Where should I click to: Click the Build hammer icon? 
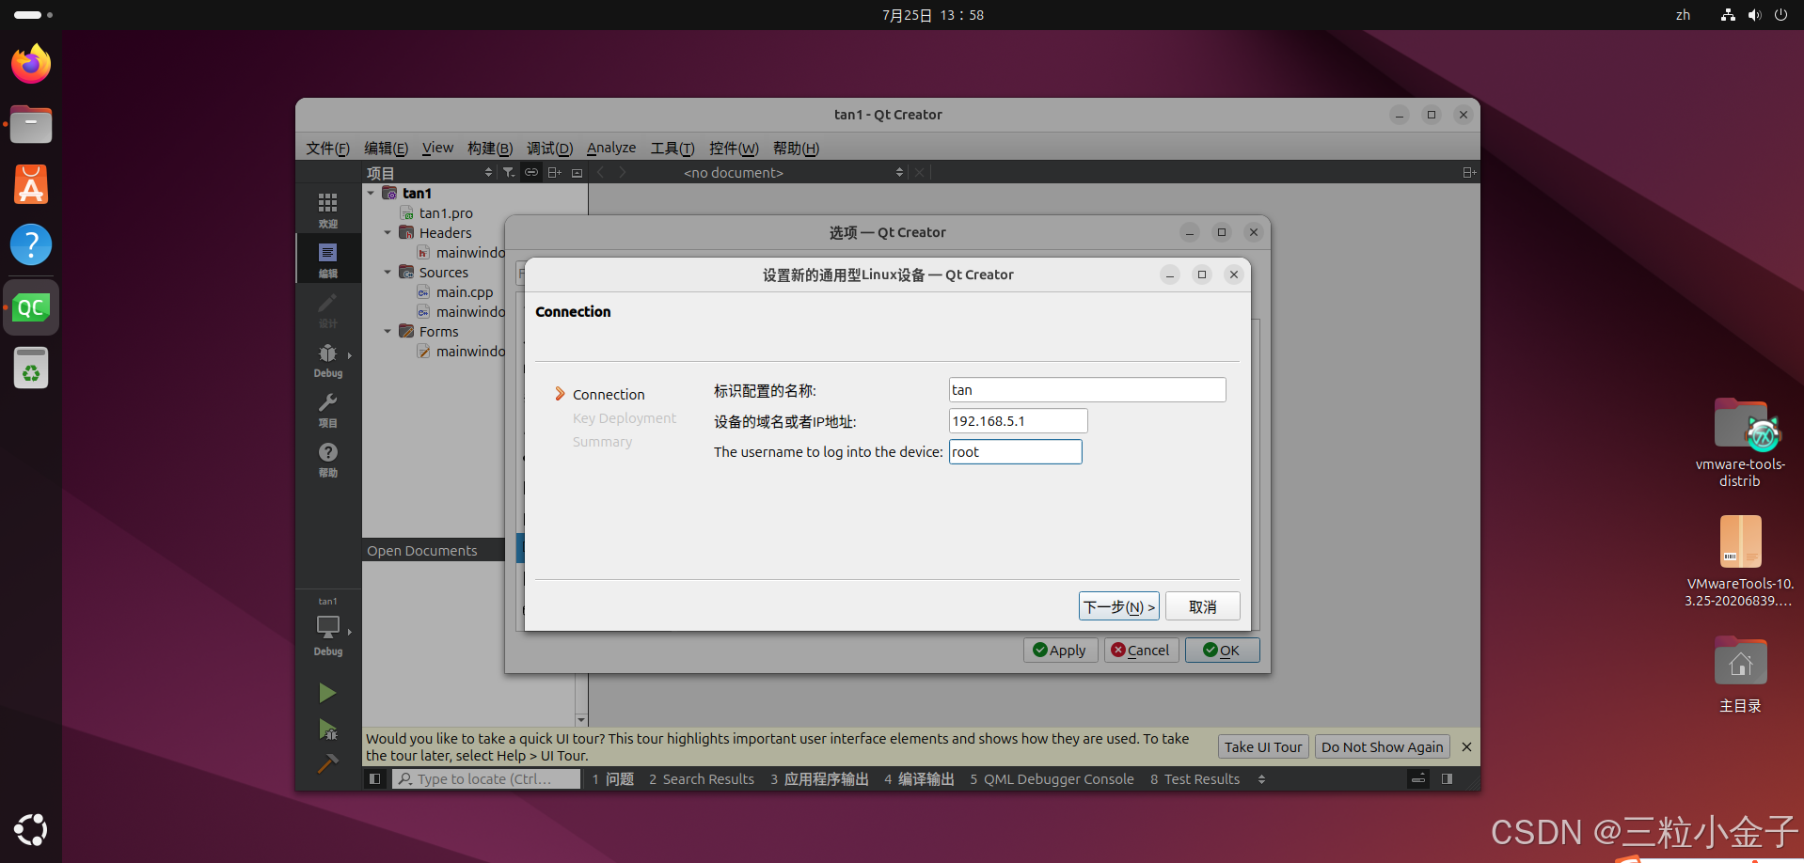(327, 763)
